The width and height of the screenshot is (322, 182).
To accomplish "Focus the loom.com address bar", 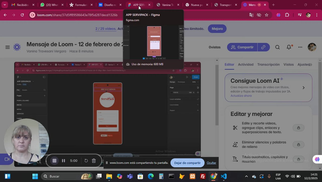I will tap(77, 15).
